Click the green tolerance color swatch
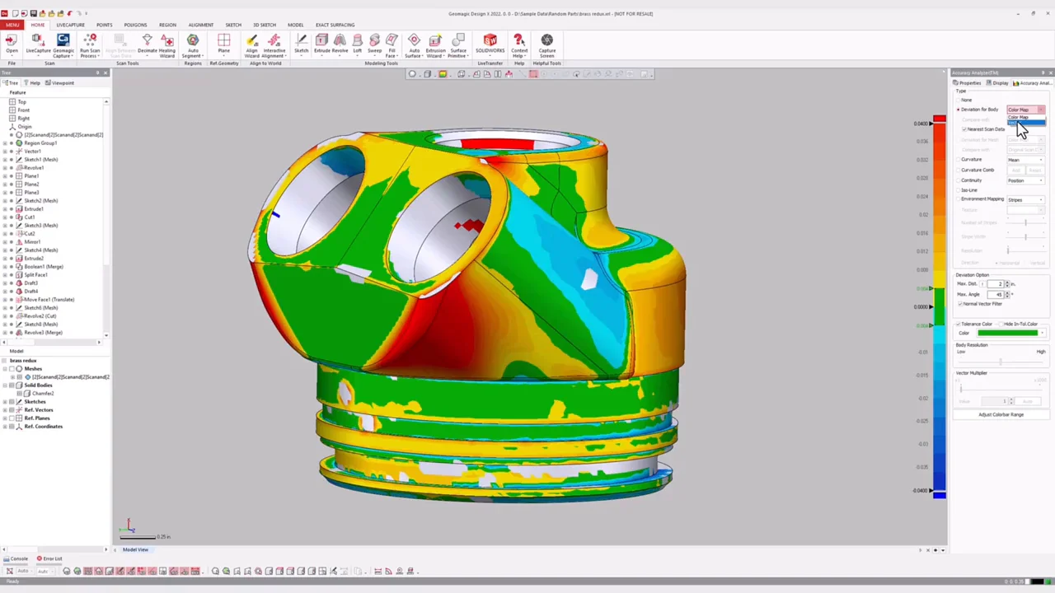Image resolution: width=1055 pixels, height=593 pixels. pyautogui.click(x=1007, y=333)
